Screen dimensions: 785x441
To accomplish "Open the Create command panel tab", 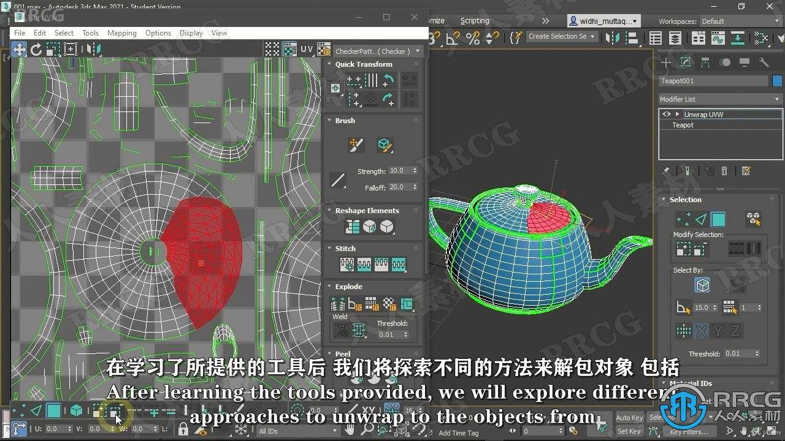I will pyautogui.click(x=666, y=62).
